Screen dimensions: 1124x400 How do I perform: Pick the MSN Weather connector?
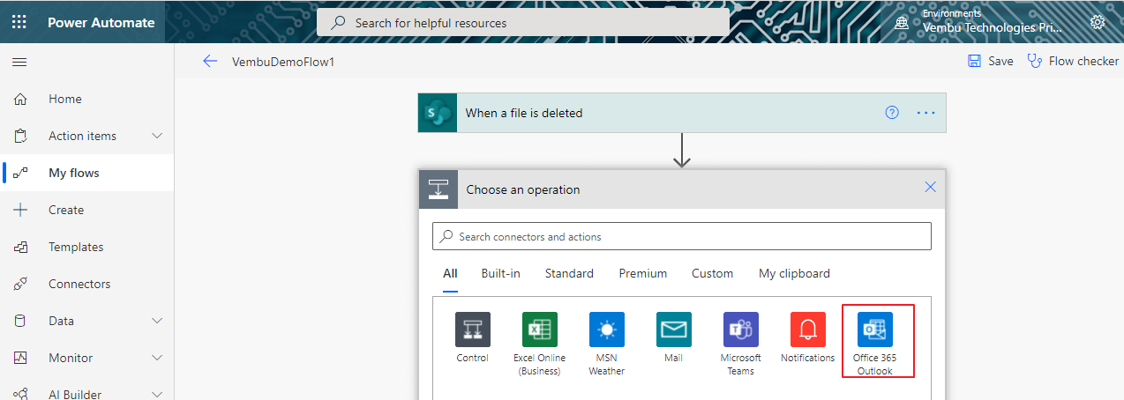[x=607, y=330]
